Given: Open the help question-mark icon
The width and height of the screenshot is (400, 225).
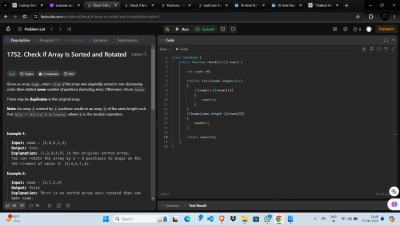Looking at the screenshot, I should pos(68,205).
